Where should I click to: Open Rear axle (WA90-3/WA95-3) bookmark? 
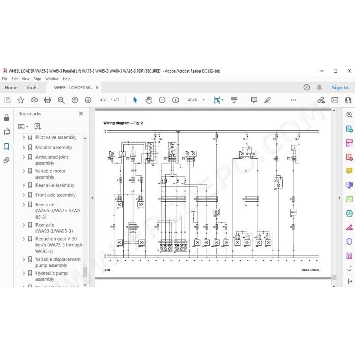(x=54, y=228)
